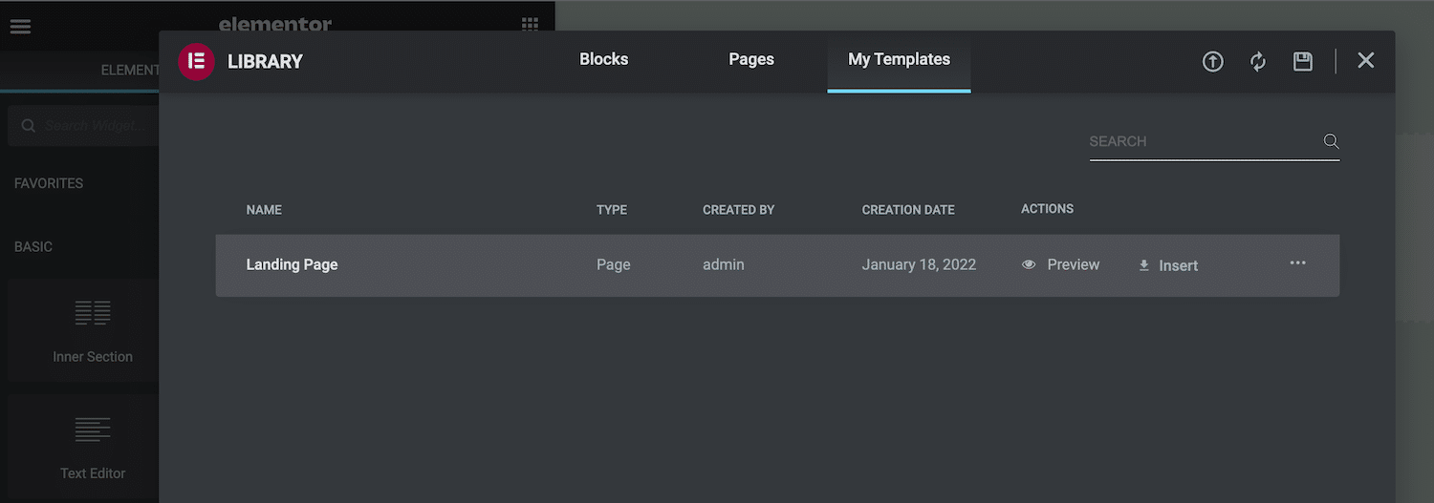
Task: Open the widgets grid icon in panel header
Action: point(530,25)
